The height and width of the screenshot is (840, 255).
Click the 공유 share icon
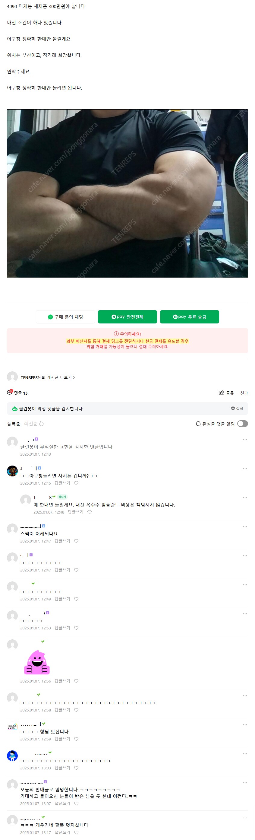[x=221, y=393]
